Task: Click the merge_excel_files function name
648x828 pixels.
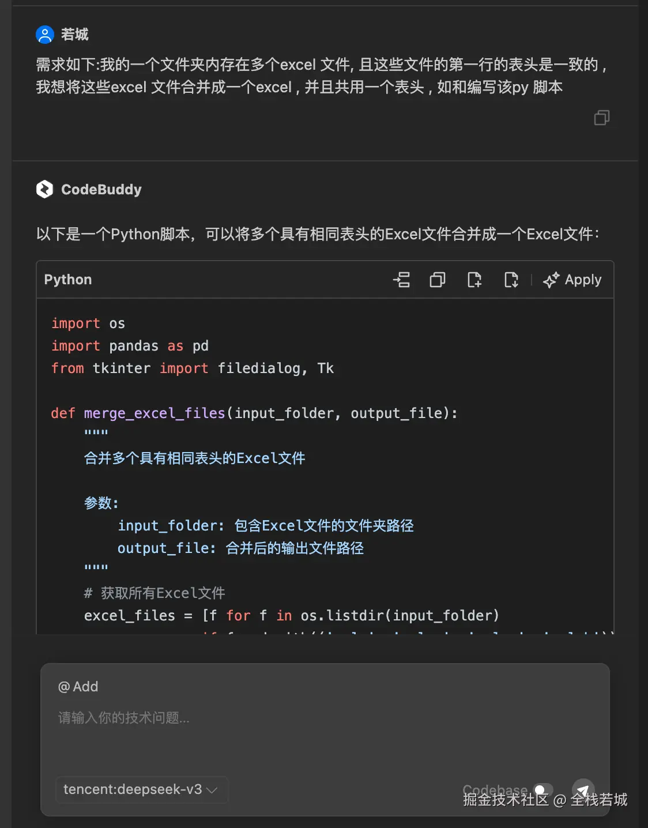Action: (154, 413)
